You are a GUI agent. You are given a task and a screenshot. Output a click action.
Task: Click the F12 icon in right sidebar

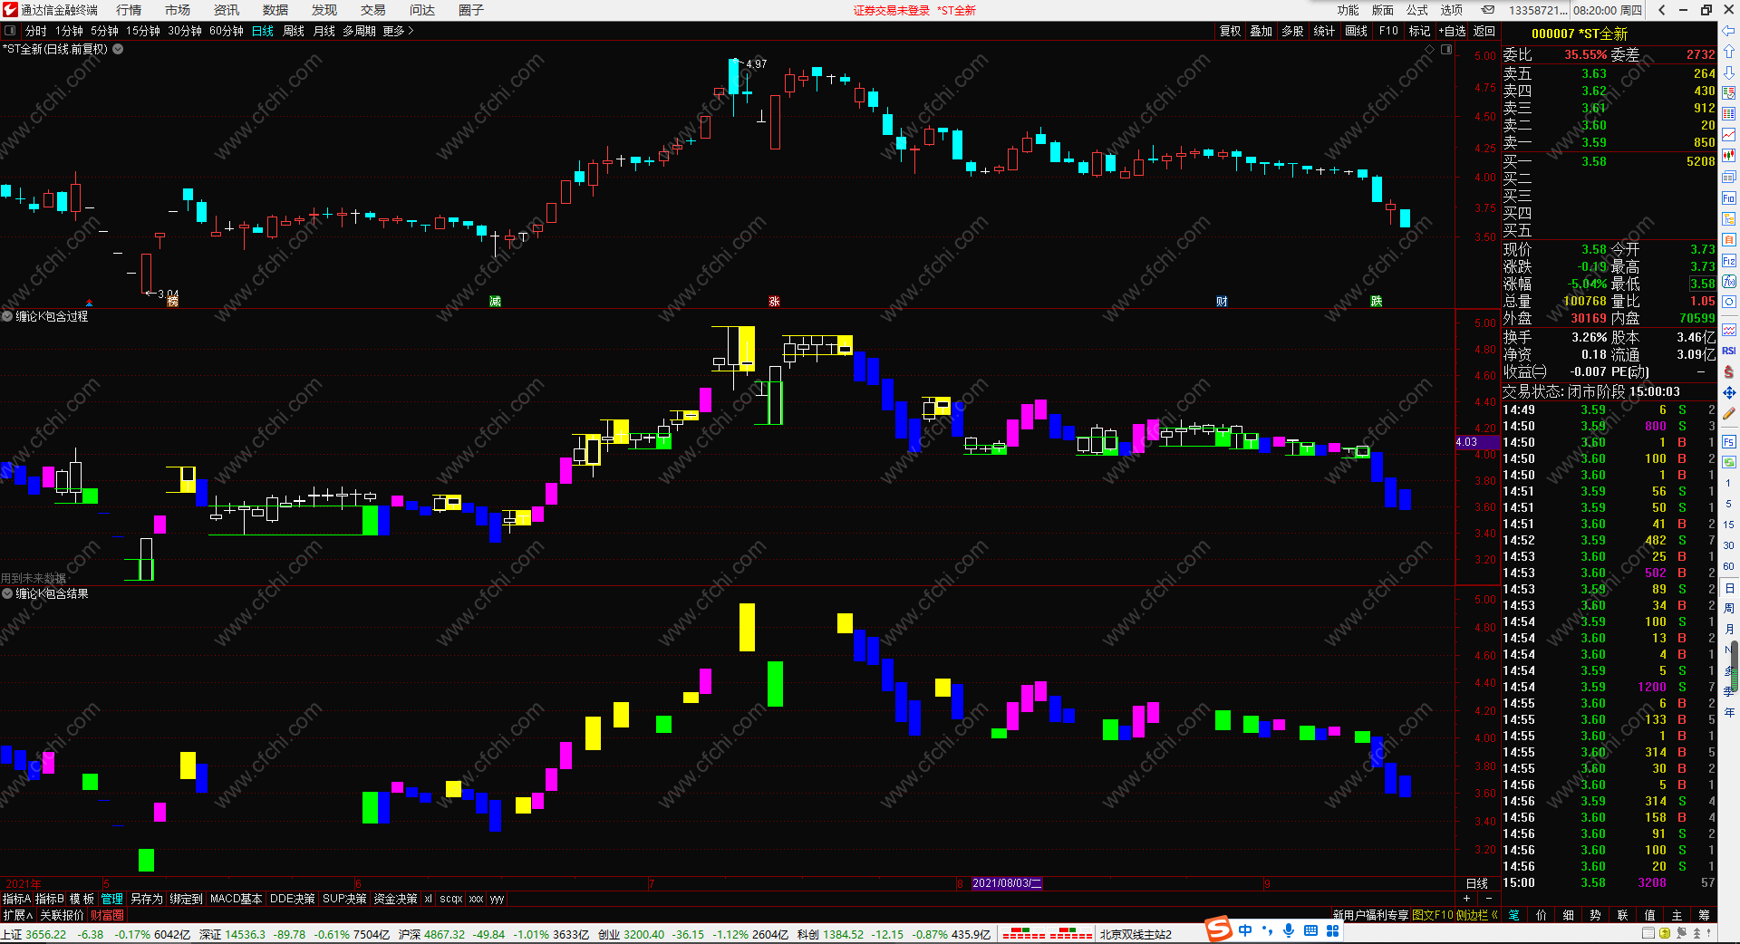1729,261
